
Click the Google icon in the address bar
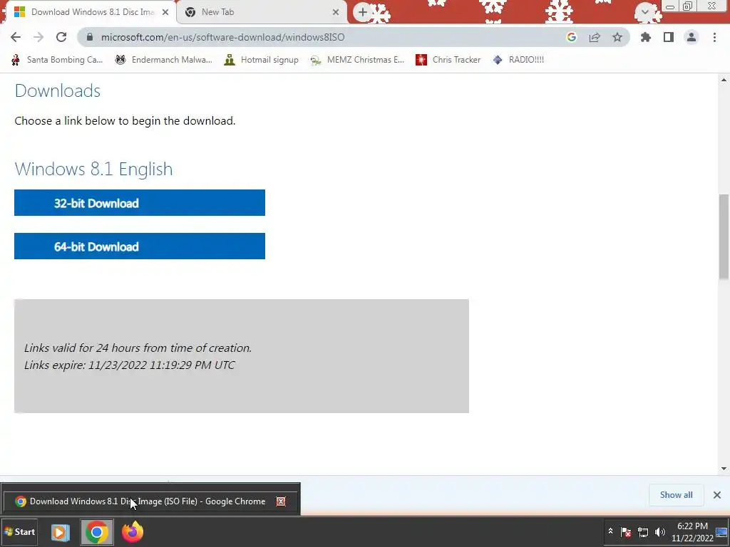[x=572, y=37]
